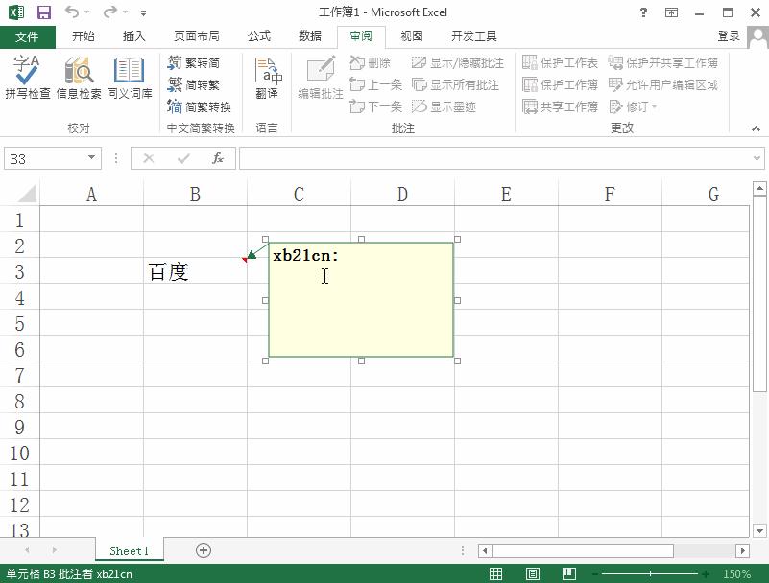This screenshot has width=769, height=583.
Task: Click the 翻译 translate icon
Action: click(268, 77)
